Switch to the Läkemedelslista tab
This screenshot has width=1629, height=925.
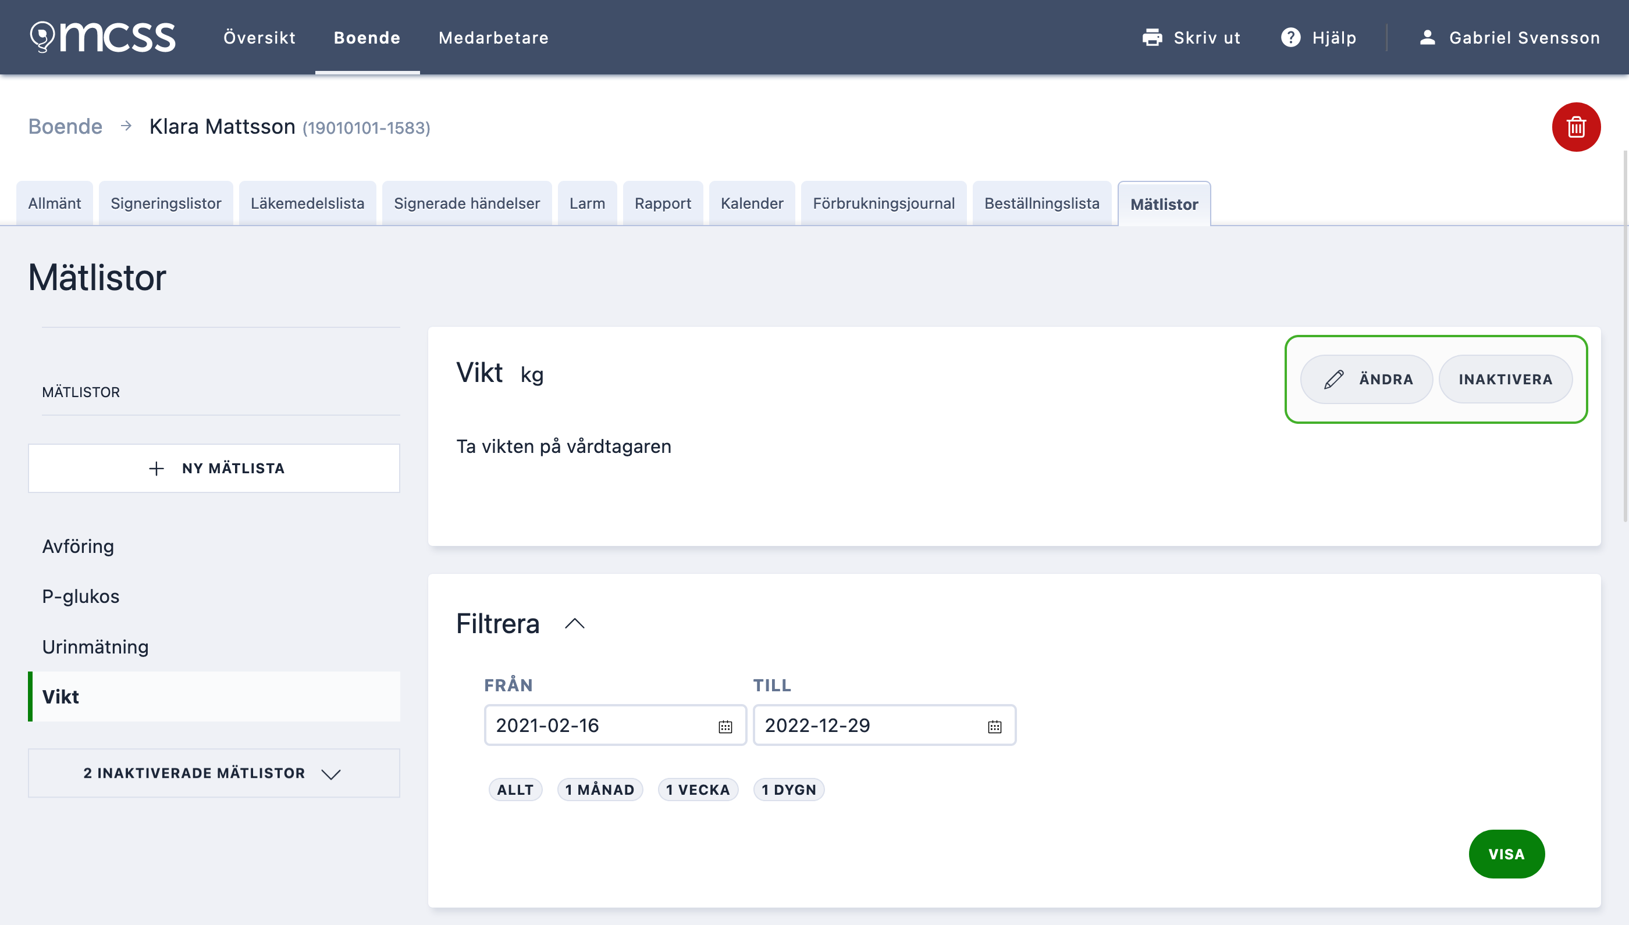[307, 203]
